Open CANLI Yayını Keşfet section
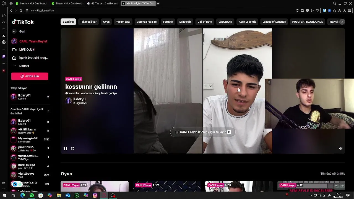 (x=29, y=41)
